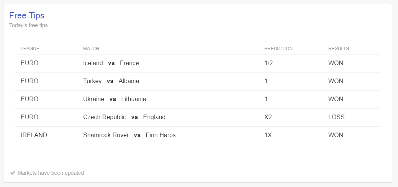Select the Turkey team name
The image size is (398, 187).
click(92, 81)
